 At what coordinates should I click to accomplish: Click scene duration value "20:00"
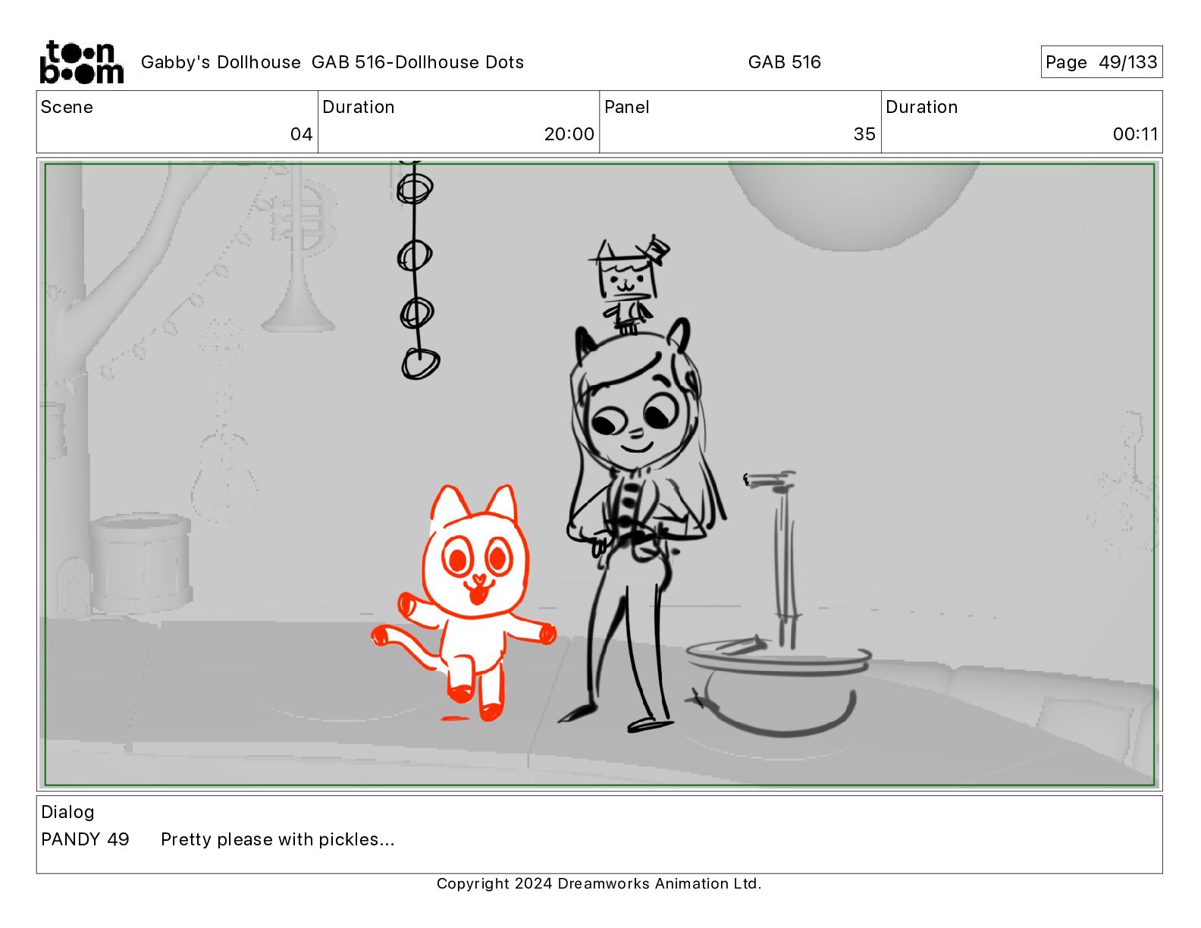coord(569,134)
